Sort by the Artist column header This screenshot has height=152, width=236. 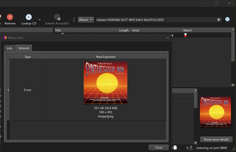(x=157, y=30)
